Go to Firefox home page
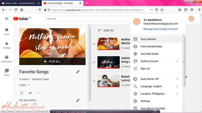Viewport: 202px width, 113px height. click(x=22, y=10)
